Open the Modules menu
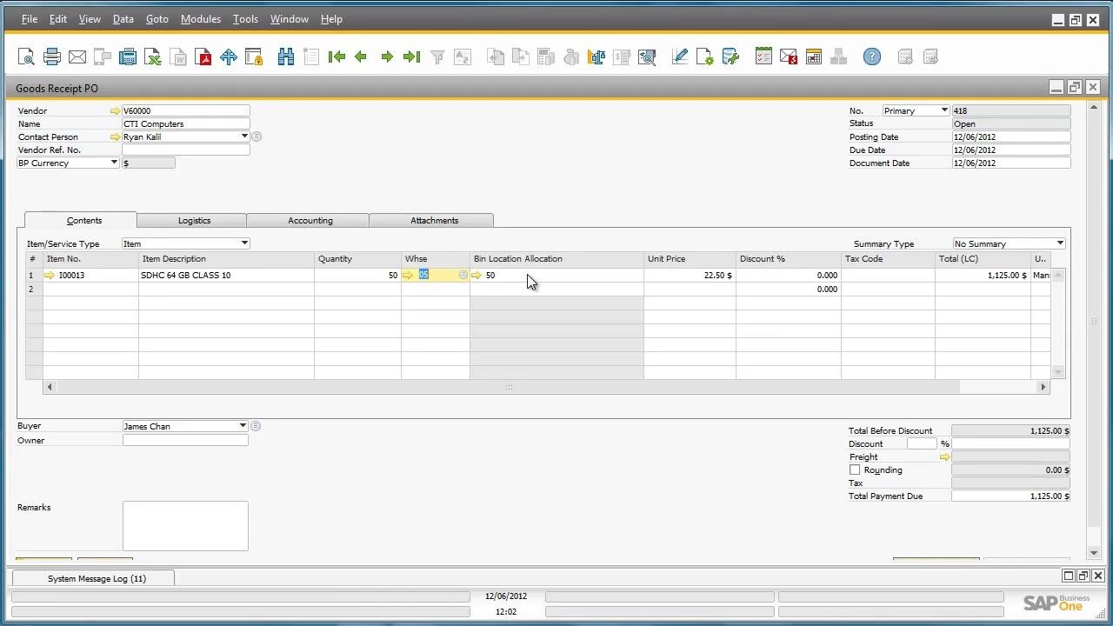This screenshot has height=626, width=1113. coord(201,19)
